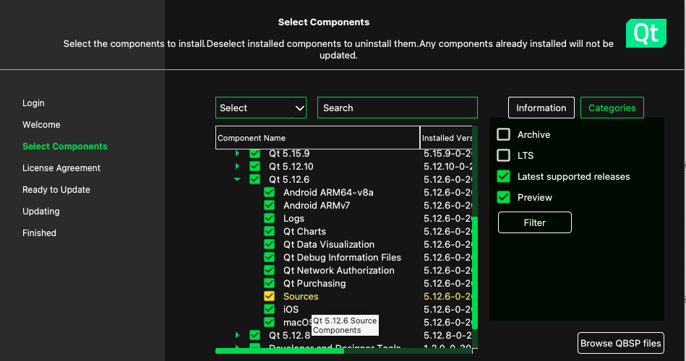Screen dimensions: 686x361
Task: Click the Component Name column header
Action: pyautogui.click(x=317, y=138)
